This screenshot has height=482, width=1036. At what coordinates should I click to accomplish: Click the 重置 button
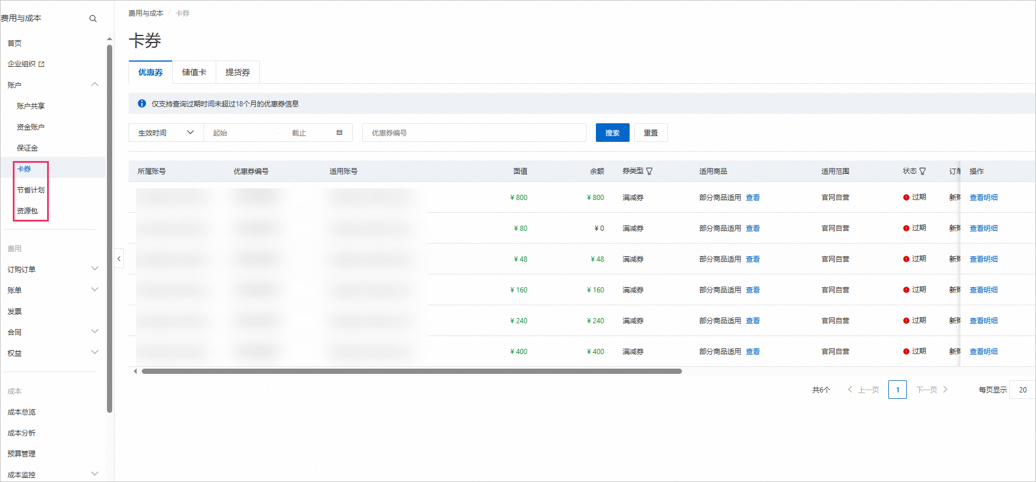pyautogui.click(x=651, y=133)
